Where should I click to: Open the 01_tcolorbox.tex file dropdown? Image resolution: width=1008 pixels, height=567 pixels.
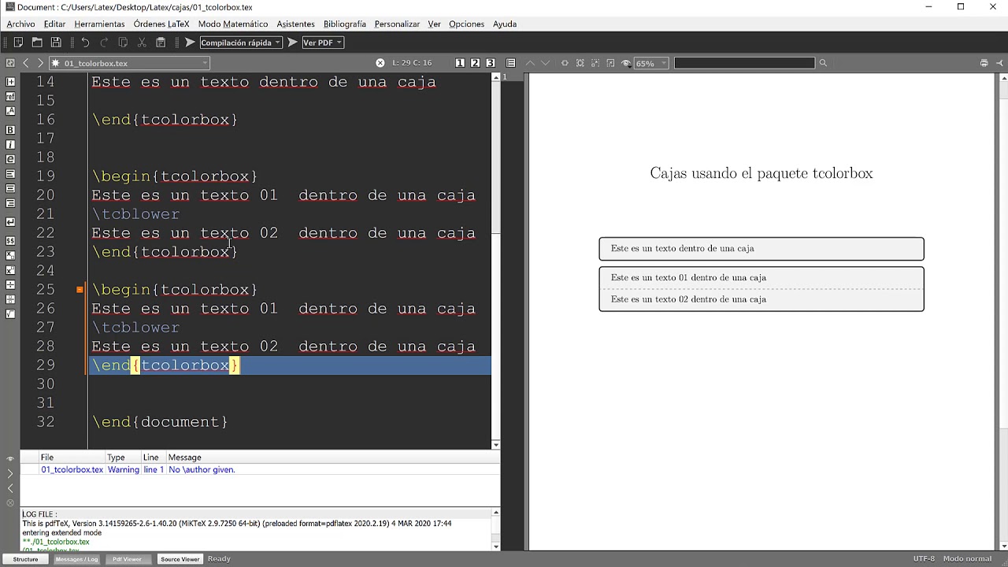pyautogui.click(x=129, y=63)
